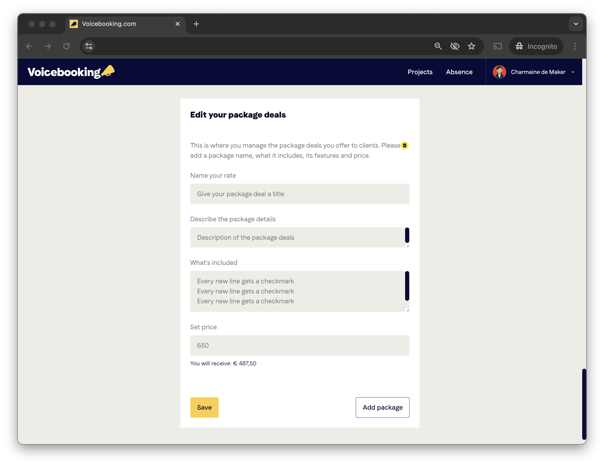The image size is (604, 466).
Task: Focus the Name your rate field
Action: pyautogui.click(x=299, y=194)
